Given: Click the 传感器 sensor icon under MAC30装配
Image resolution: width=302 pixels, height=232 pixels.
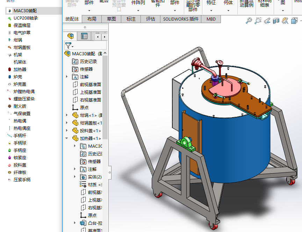Looking at the screenshot, I should click(75, 69).
